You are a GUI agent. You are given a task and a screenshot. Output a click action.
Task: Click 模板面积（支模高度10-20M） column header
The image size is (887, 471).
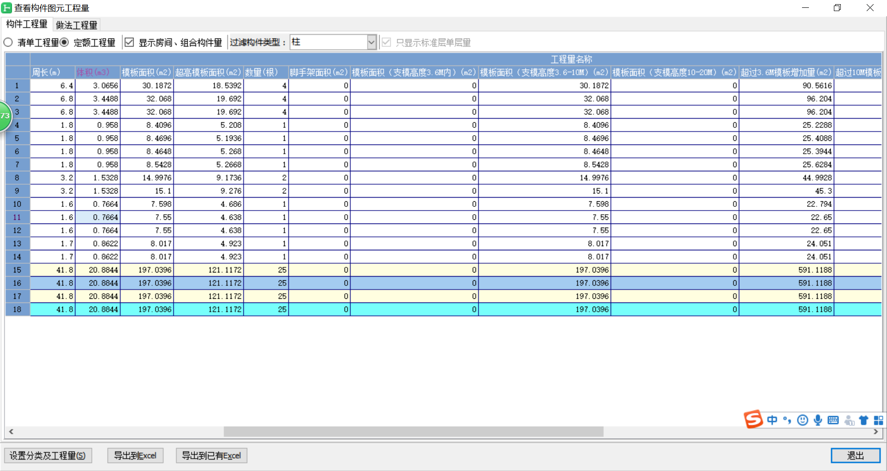(x=675, y=72)
